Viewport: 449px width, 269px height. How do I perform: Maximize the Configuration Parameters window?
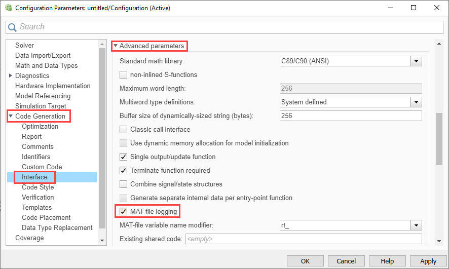[414, 8]
